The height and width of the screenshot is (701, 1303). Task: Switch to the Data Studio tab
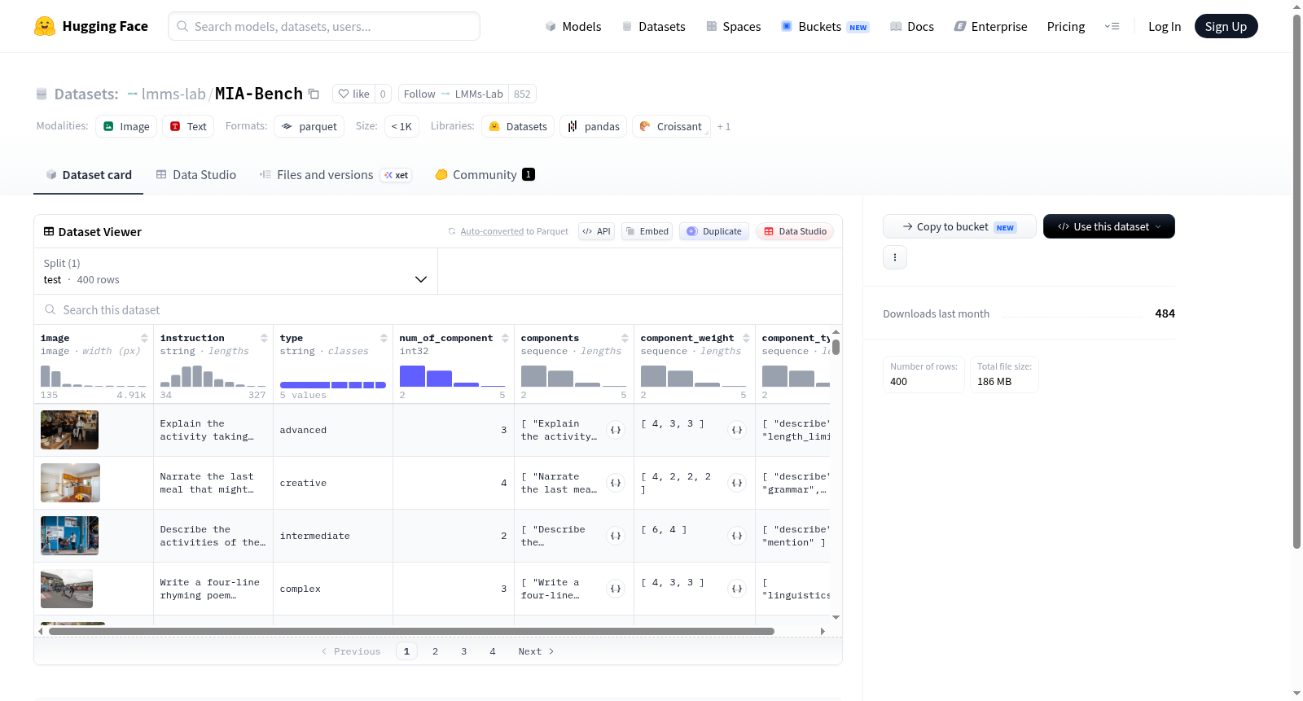[x=196, y=175]
